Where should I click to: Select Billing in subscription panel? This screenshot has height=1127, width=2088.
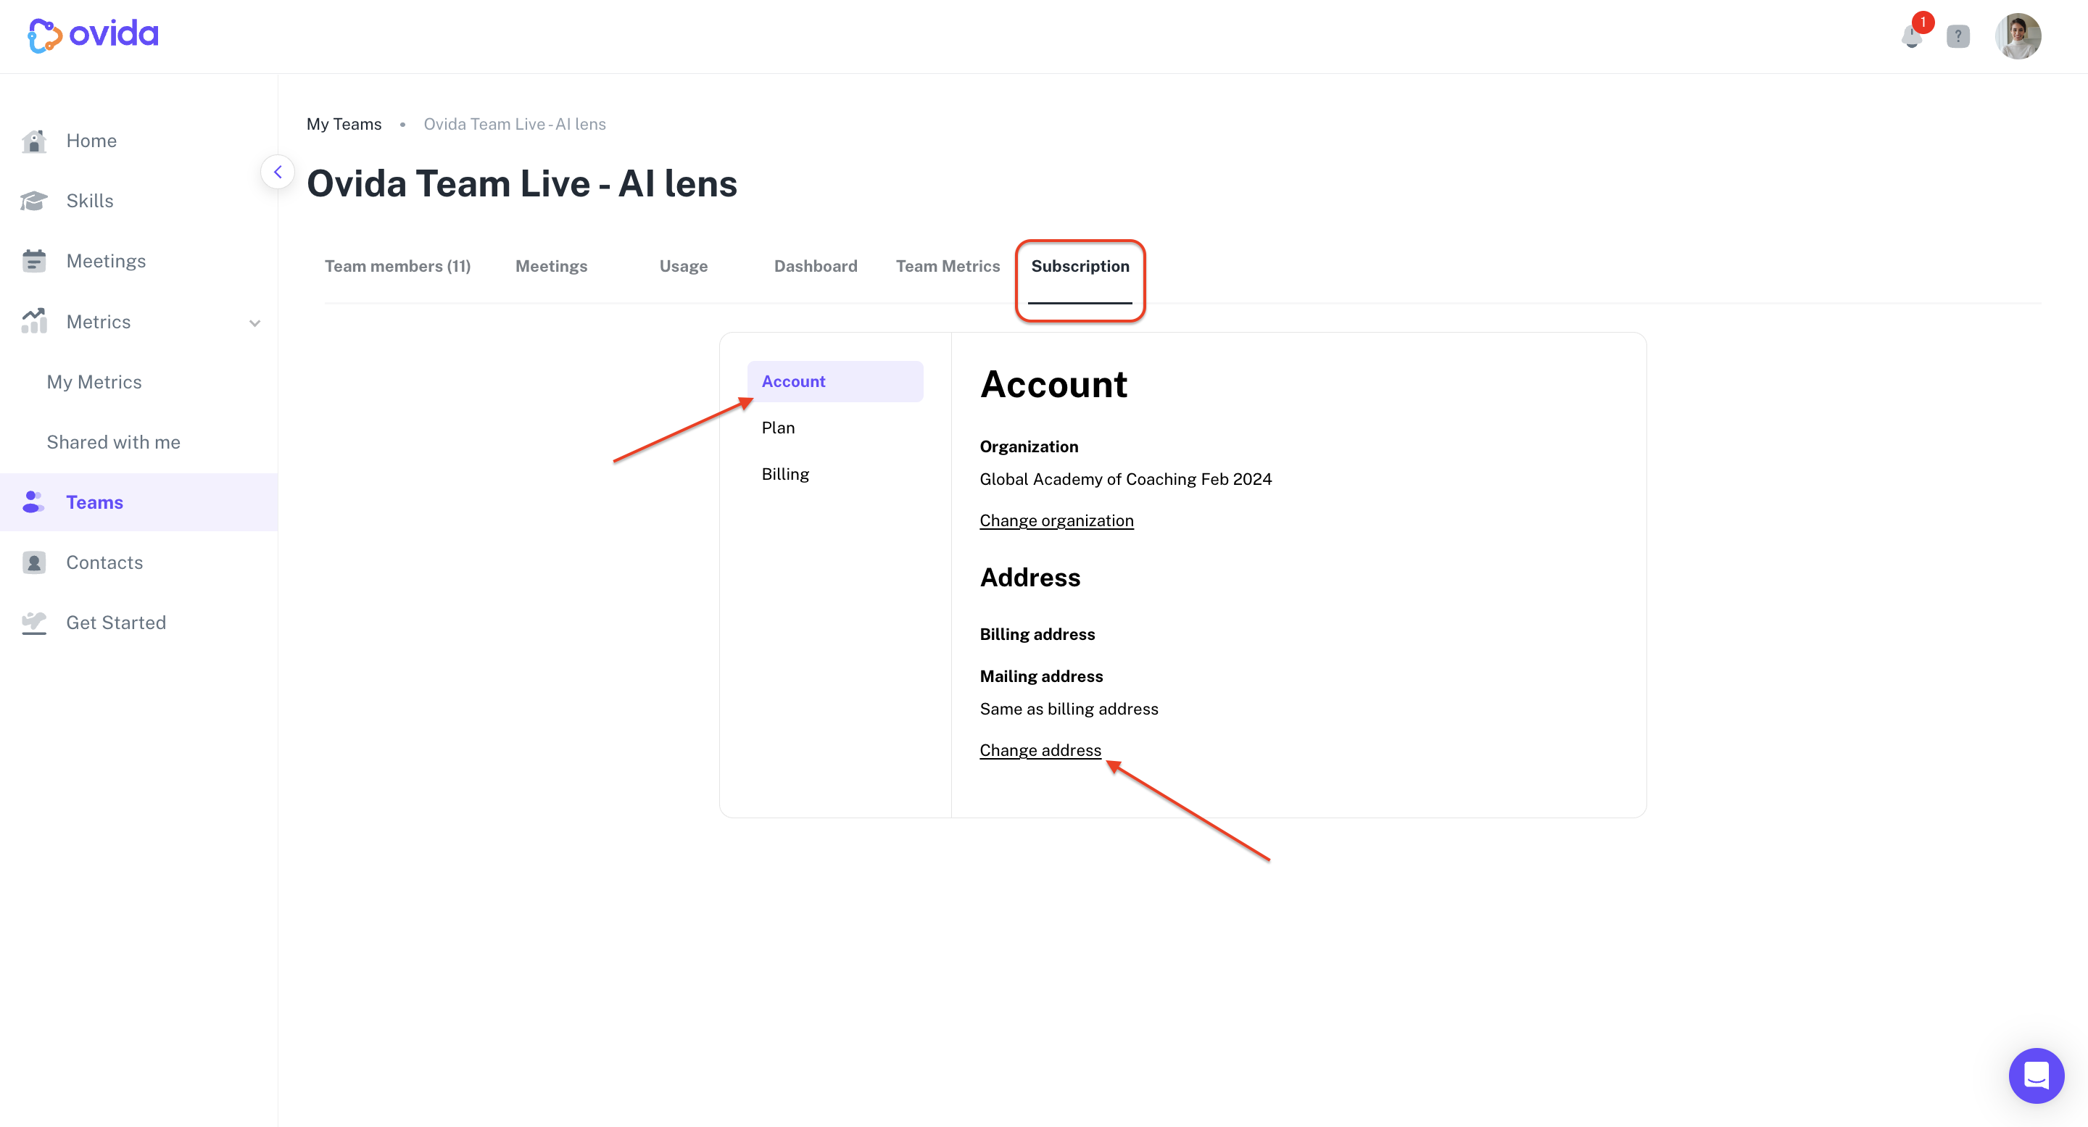pyautogui.click(x=784, y=474)
